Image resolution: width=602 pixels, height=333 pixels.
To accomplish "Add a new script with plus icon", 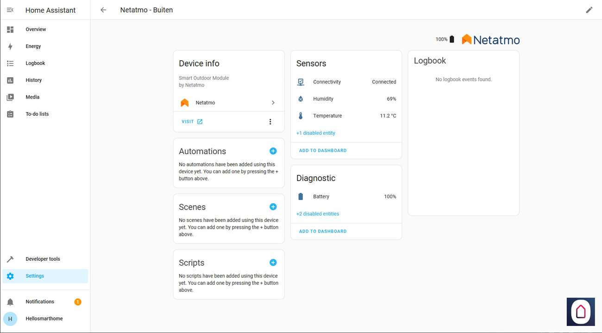I will tap(273, 263).
